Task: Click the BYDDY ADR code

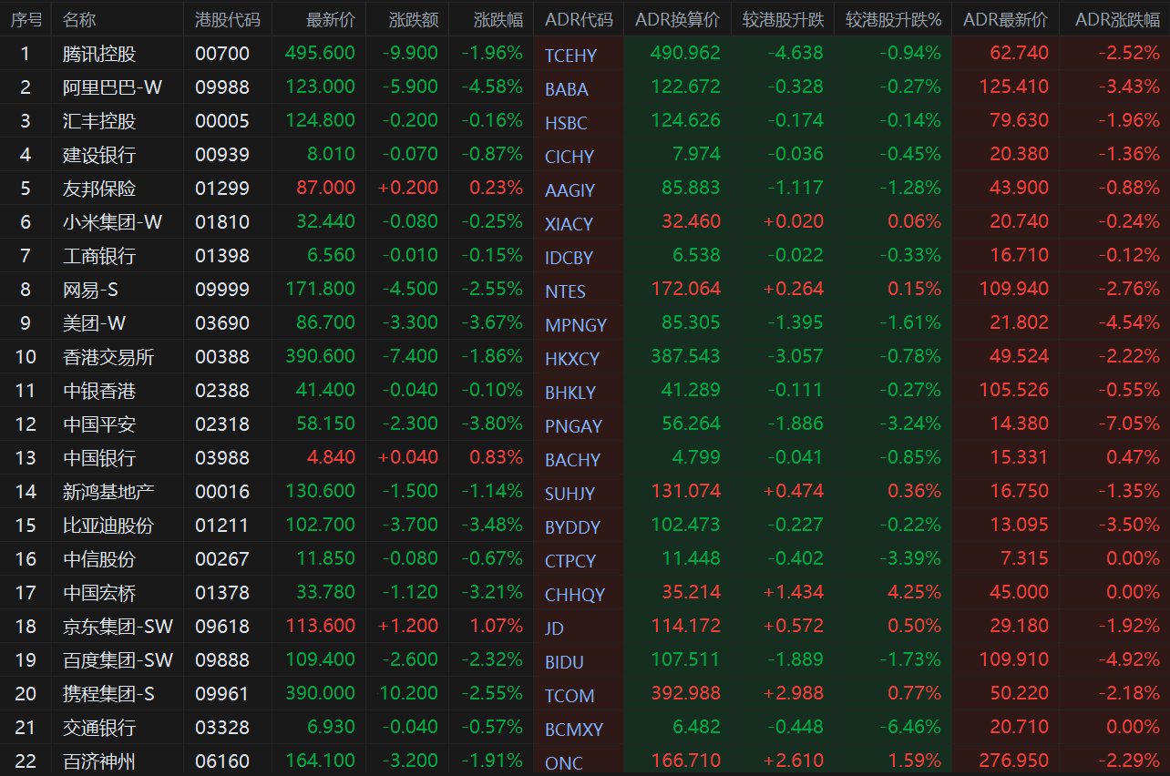Action: tap(572, 527)
